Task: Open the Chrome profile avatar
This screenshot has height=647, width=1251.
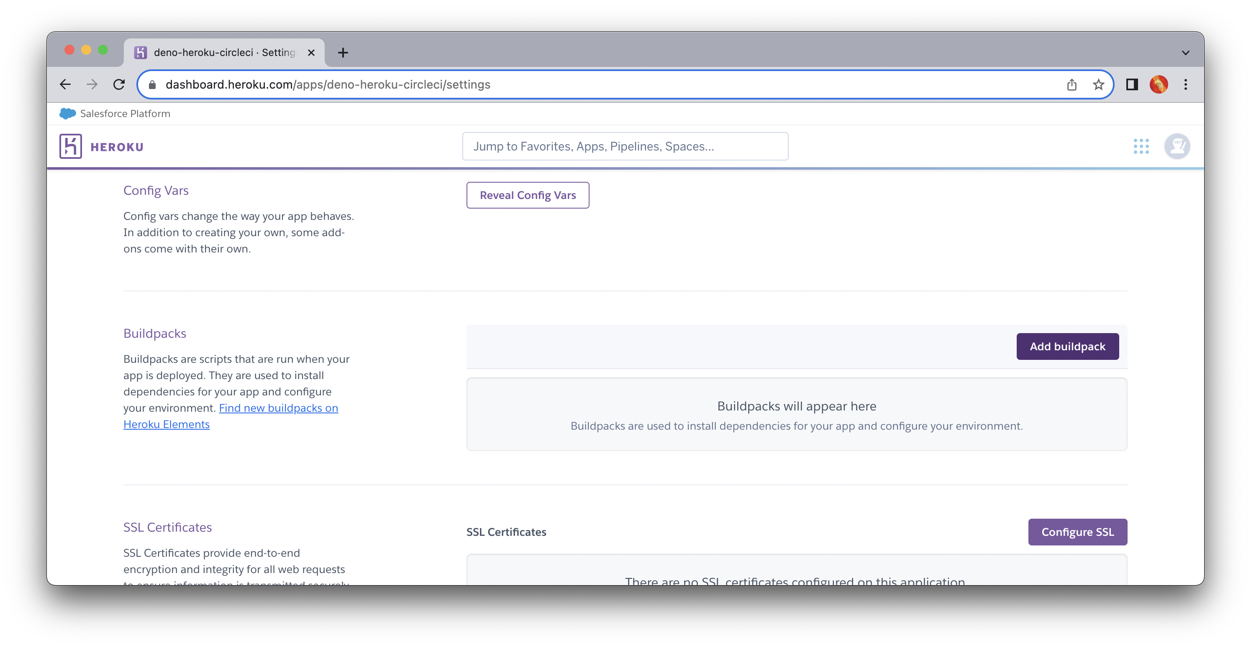Action: (x=1158, y=84)
